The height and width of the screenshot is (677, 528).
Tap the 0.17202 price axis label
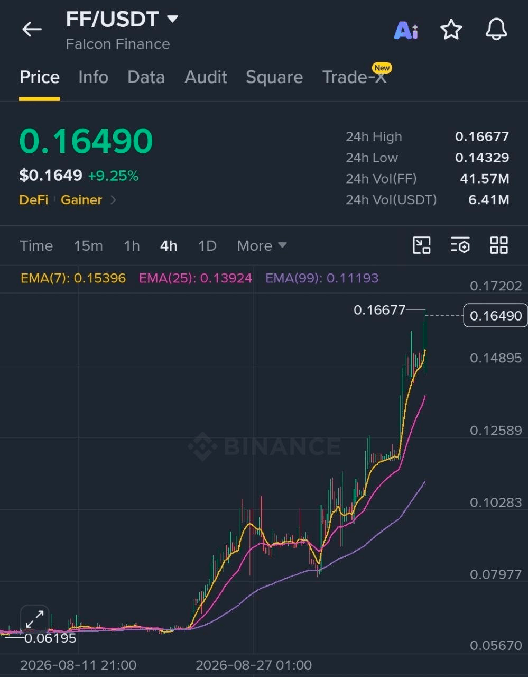[x=496, y=286]
